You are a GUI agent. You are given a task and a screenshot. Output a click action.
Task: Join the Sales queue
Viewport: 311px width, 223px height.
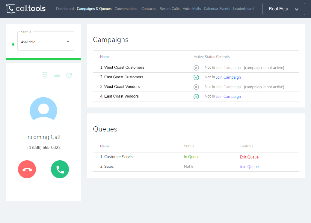pos(249,166)
